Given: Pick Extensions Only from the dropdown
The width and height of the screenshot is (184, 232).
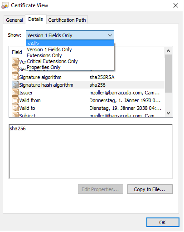Looking at the screenshot, I should [x=70, y=55].
